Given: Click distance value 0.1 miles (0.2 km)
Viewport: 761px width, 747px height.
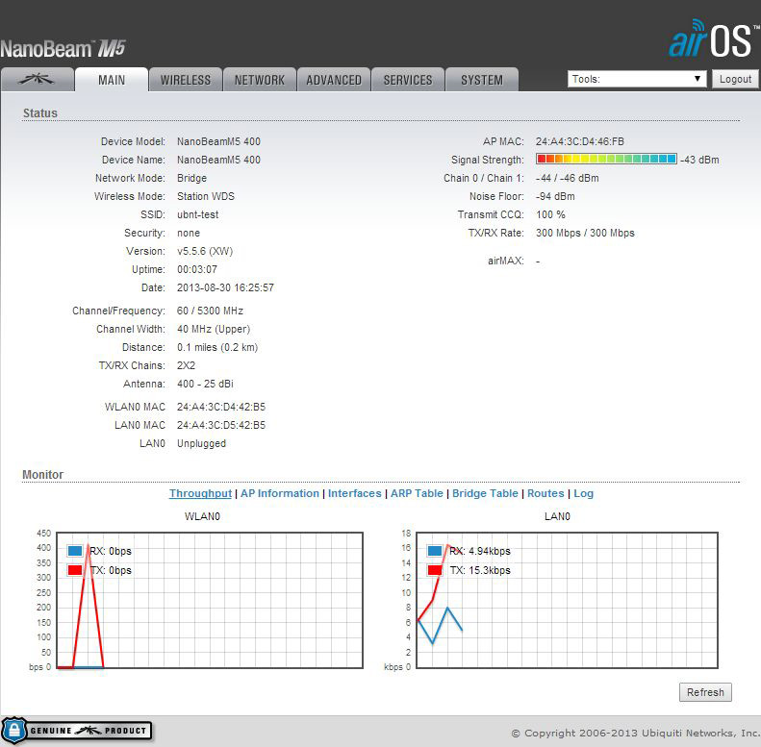Looking at the screenshot, I should point(217,347).
